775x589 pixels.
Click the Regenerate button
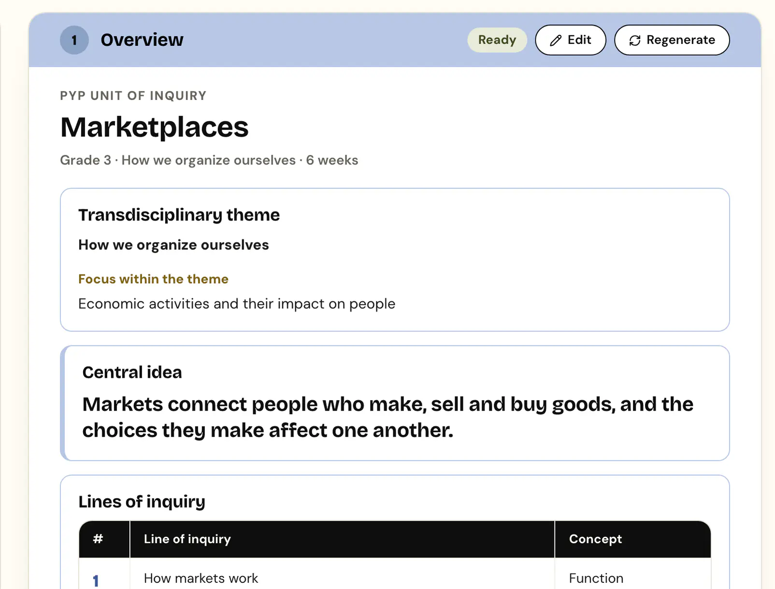tap(672, 40)
